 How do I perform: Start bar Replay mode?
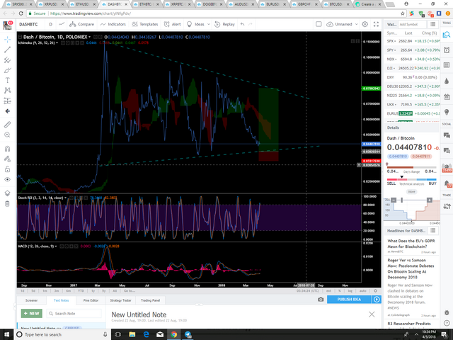pyautogui.click(x=225, y=24)
